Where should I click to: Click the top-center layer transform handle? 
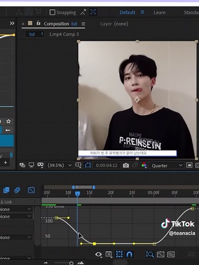click(x=137, y=41)
